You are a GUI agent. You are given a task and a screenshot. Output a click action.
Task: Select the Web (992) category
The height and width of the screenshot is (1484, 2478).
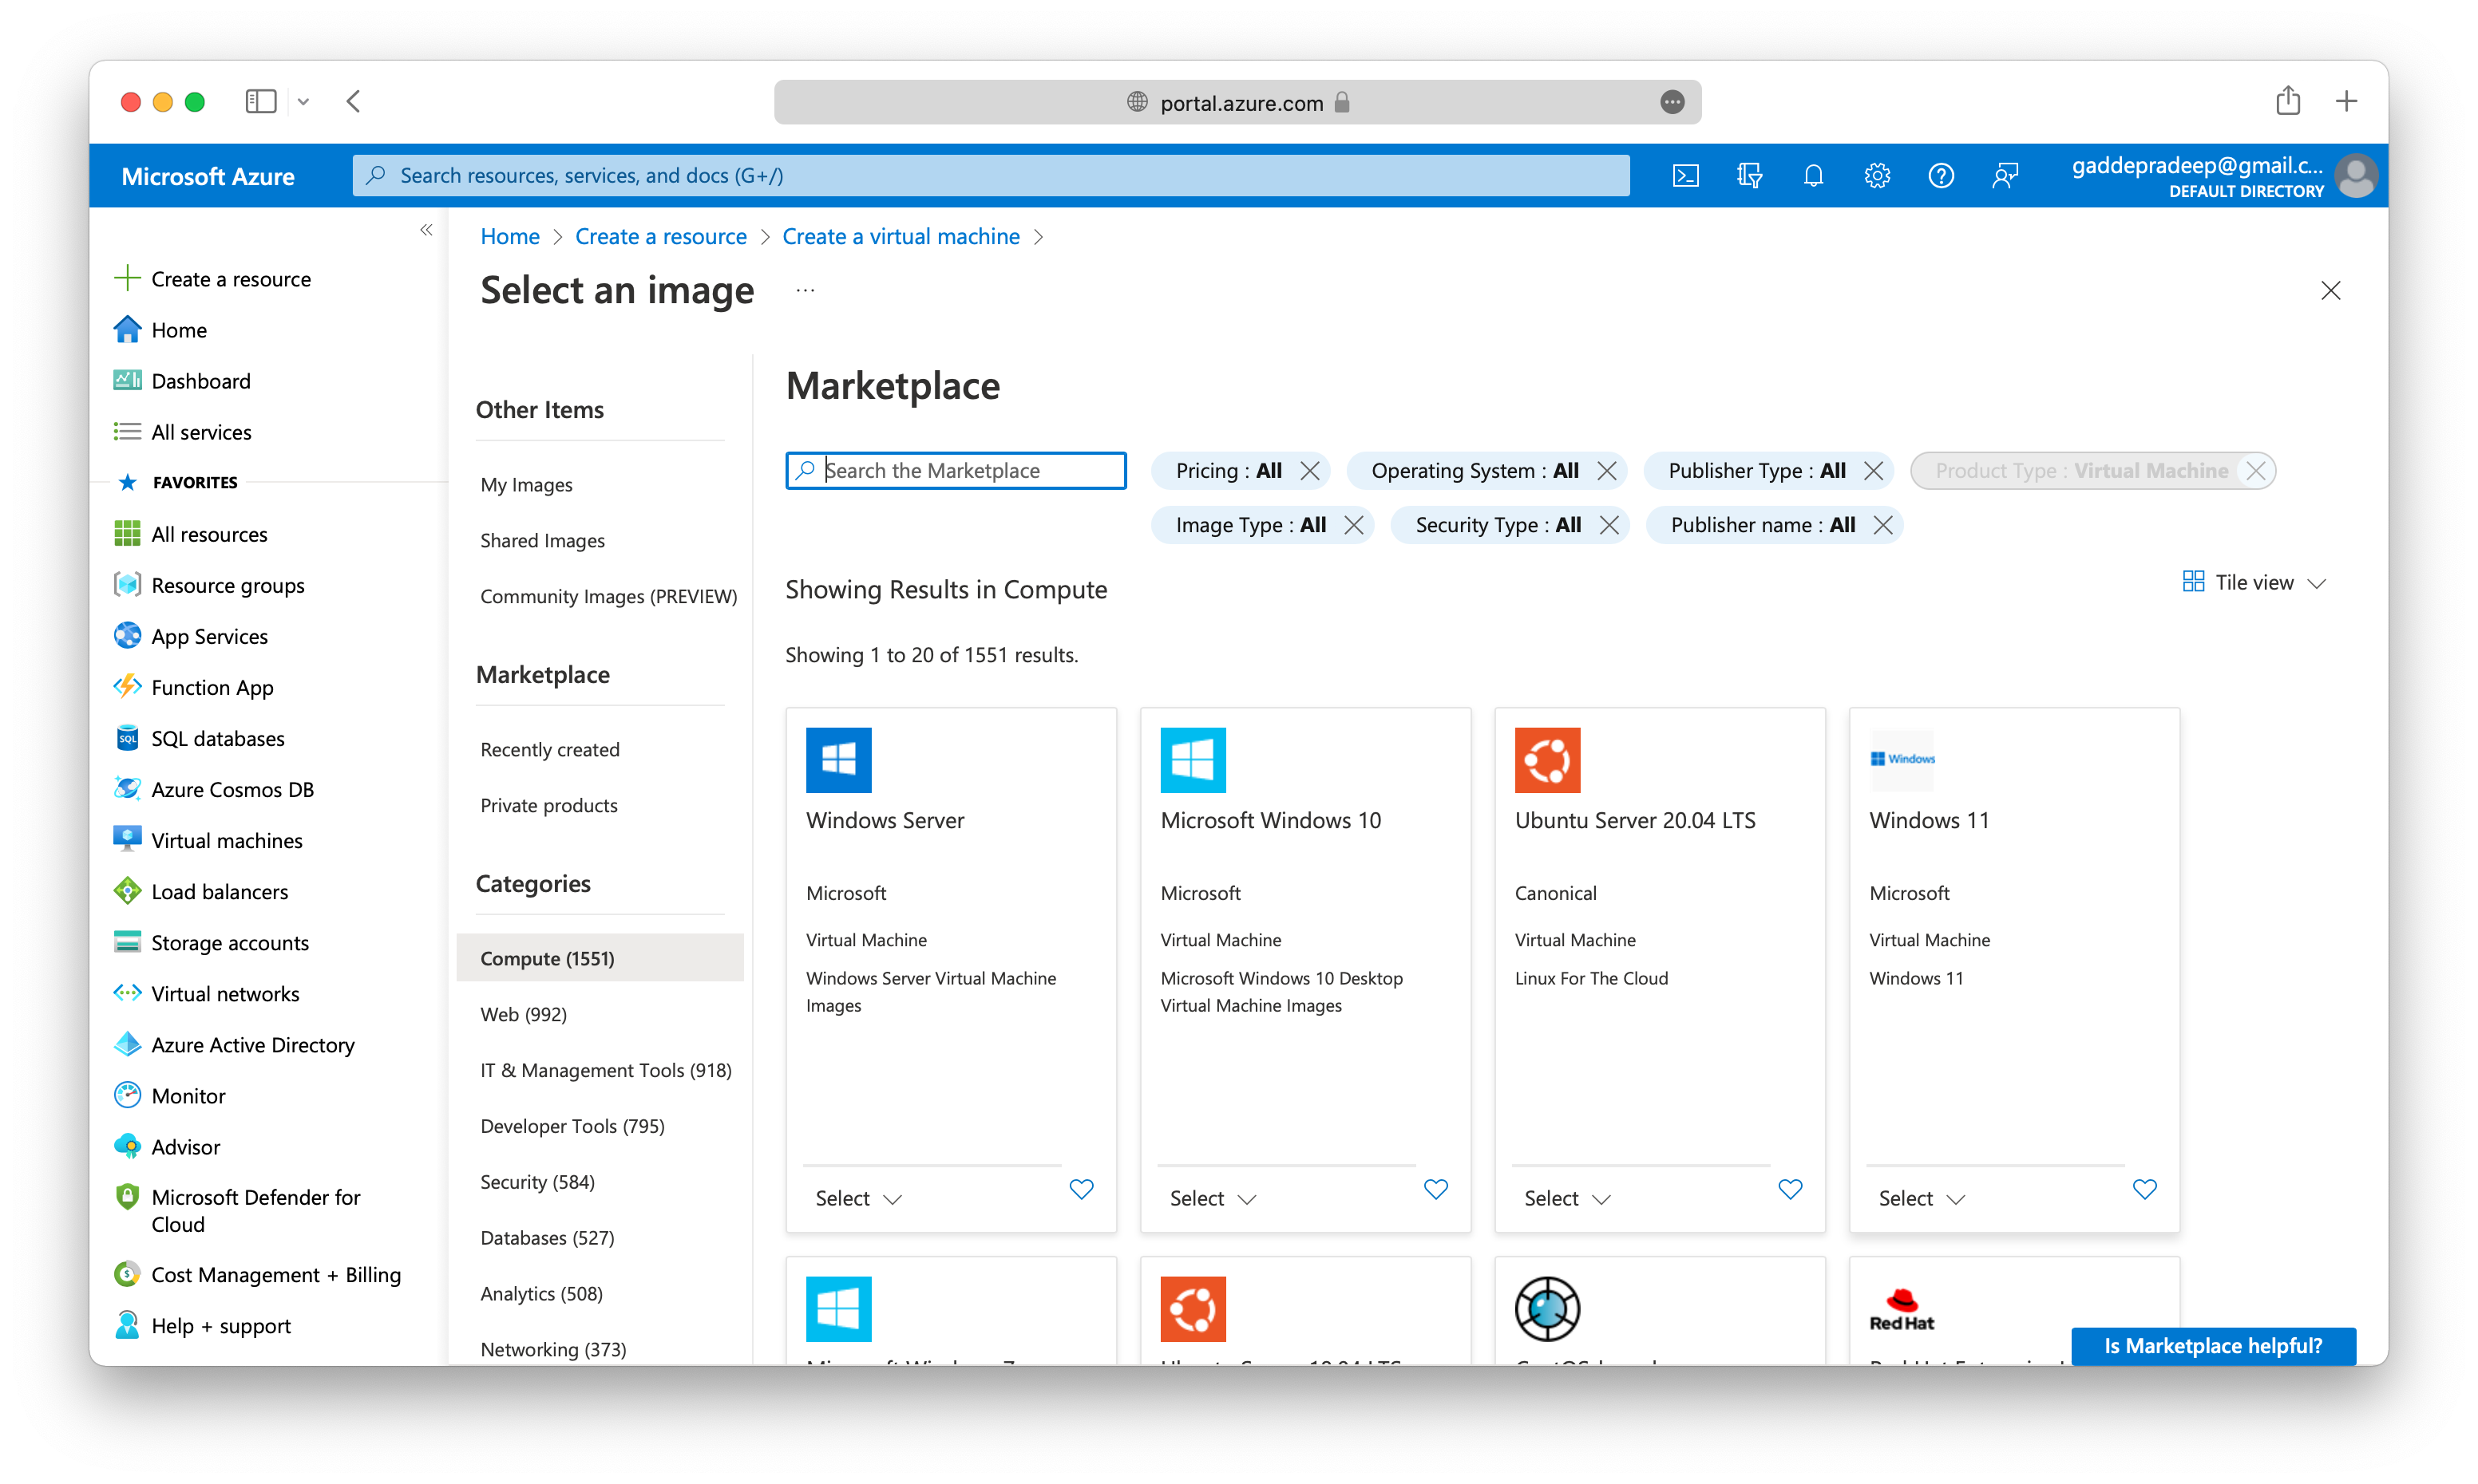tap(523, 1014)
